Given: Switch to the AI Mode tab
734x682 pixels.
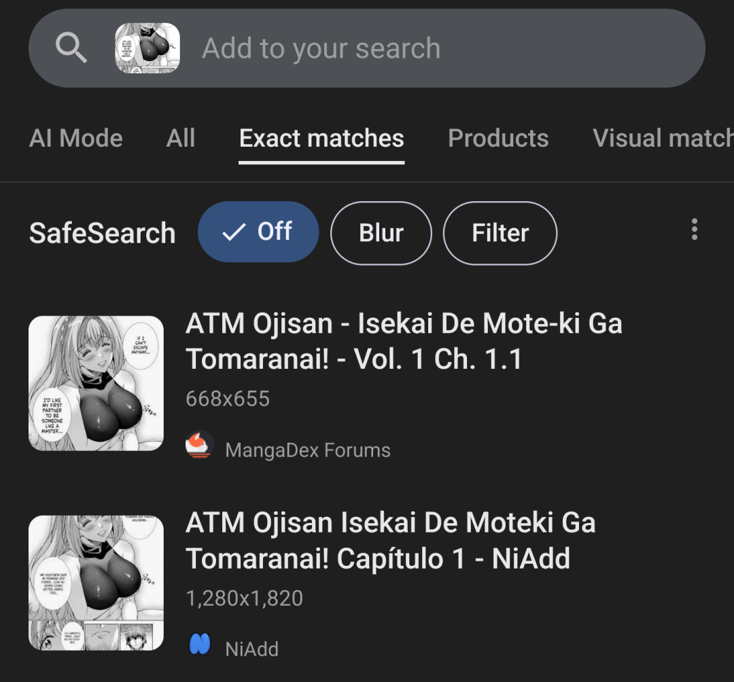Looking at the screenshot, I should coord(76,139).
